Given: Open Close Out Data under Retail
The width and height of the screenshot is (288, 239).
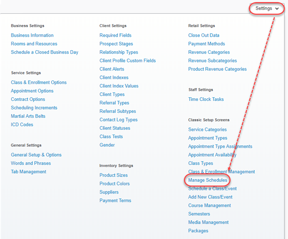Looking at the screenshot, I should 203,36.
